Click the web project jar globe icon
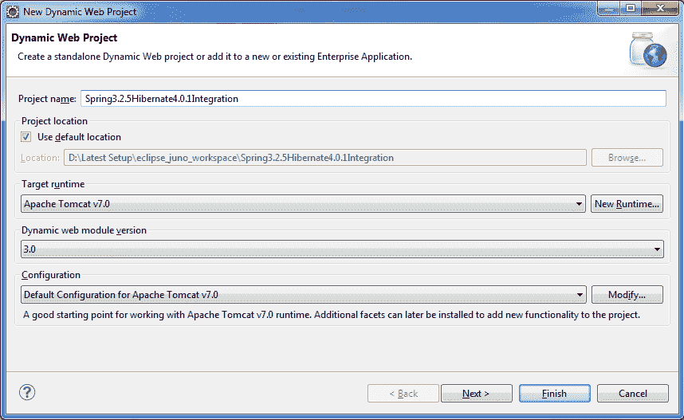Viewport: 684px width, 420px height. (x=648, y=50)
